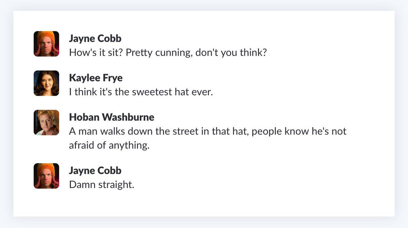Click Jayne Cobb's avatar beside "How's it sit?"
This screenshot has height=228, width=408.
[47, 44]
